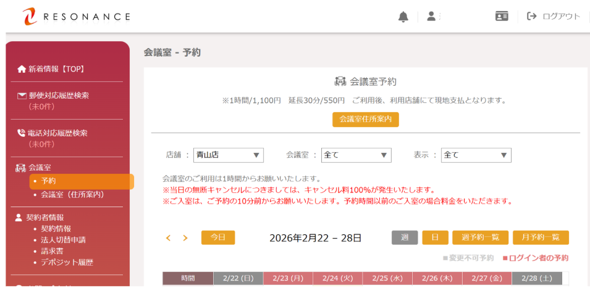This screenshot has width=590, height=299.
Task: Open 月予約一覧 view
Action: (541, 237)
